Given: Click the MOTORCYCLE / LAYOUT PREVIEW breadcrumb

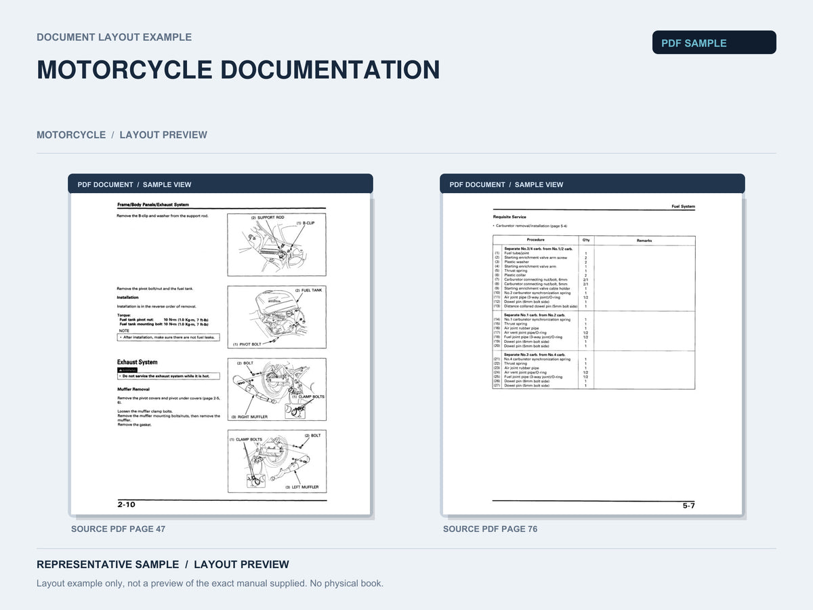Looking at the screenshot, I should tap(122, 135).
